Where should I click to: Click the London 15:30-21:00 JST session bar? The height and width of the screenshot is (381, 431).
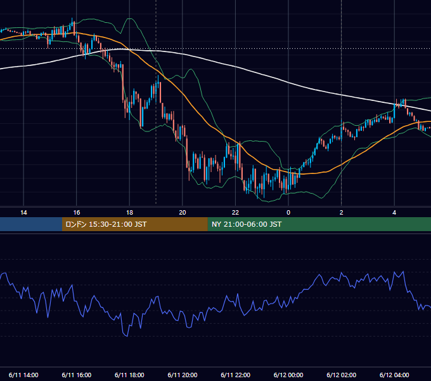tap(134, 224)
